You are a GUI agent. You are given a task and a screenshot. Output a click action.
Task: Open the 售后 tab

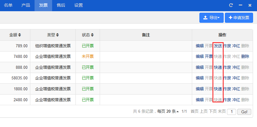(61, 5)
